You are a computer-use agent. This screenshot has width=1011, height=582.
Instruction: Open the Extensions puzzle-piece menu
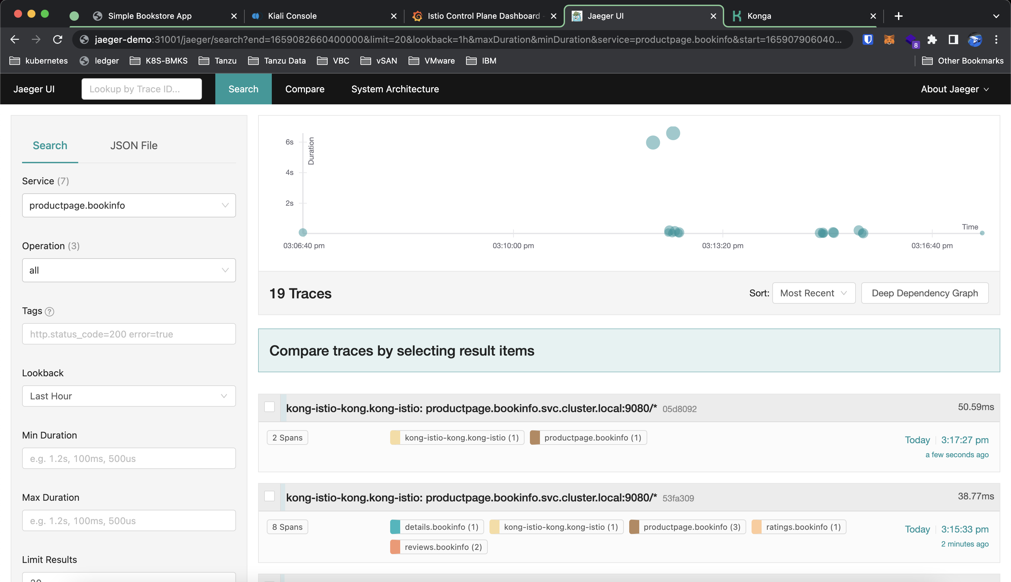[x=932, y=39]
